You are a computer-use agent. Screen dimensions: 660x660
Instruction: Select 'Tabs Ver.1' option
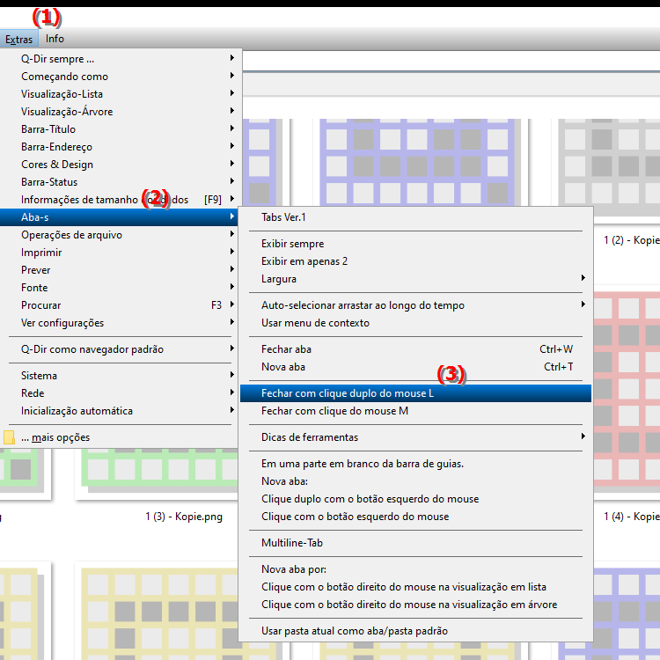click(x=415, y=217)
